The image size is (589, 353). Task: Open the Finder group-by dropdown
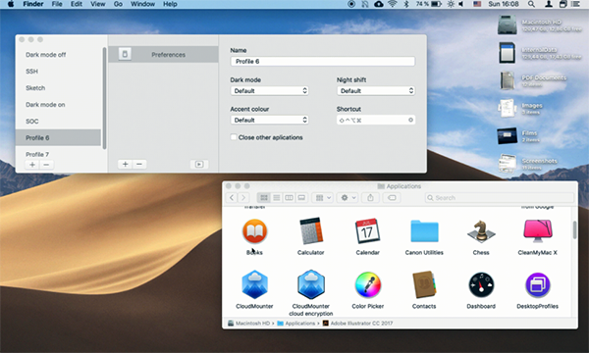[x=323, y=198]
